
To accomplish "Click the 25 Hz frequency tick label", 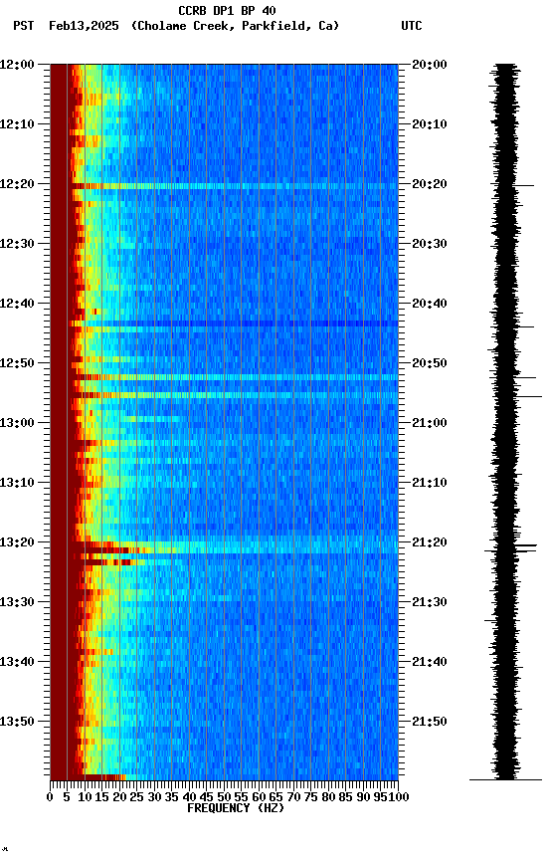I will (x=136, y=798).
